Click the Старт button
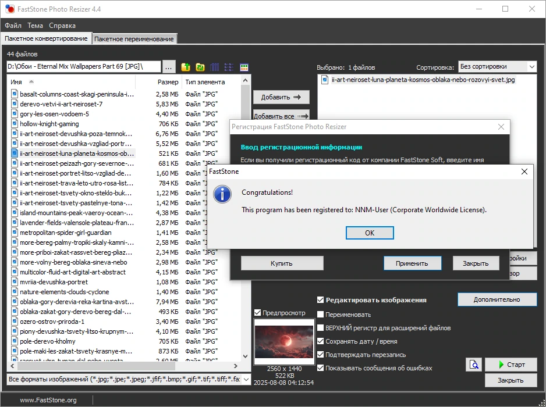546x407 pixels. [x=511, y=364]
